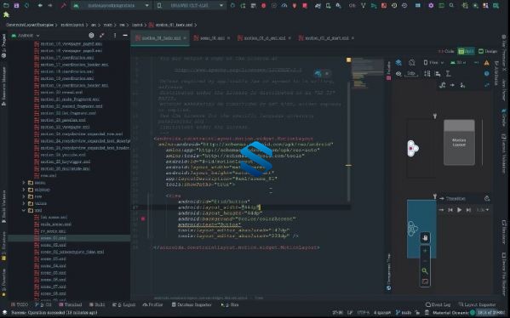This screenshot has height=318, width=510.
Task: Click the Guidelines icon in design toolbar
Action: pyautogui.click(x=448, y=74)
